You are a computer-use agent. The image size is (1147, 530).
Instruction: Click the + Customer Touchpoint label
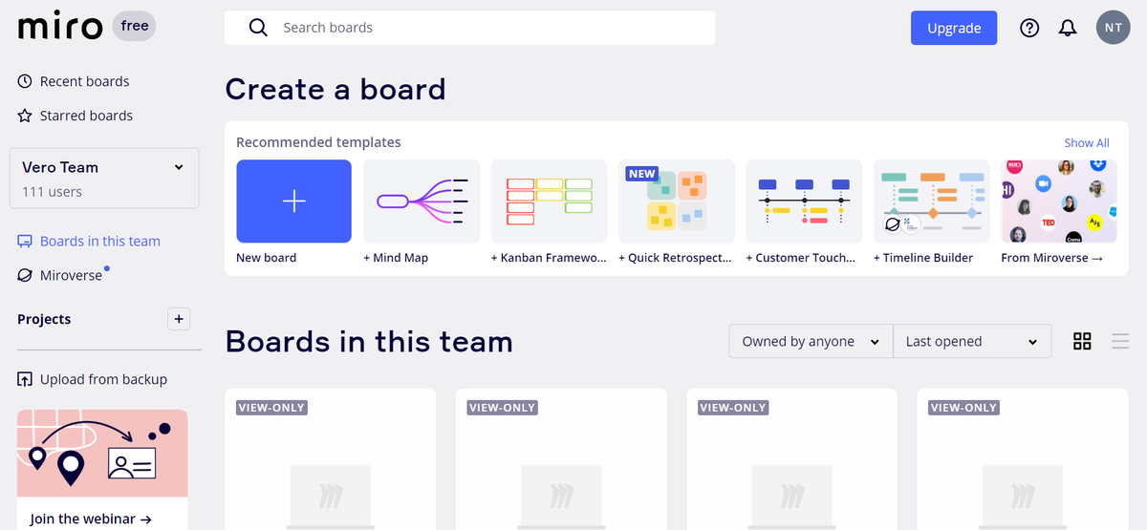[801, 258]
